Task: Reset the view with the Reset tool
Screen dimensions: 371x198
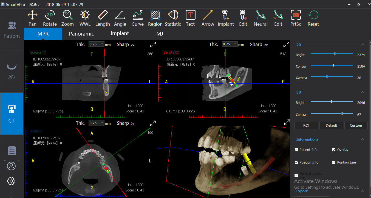Action: tap(313, 18)
